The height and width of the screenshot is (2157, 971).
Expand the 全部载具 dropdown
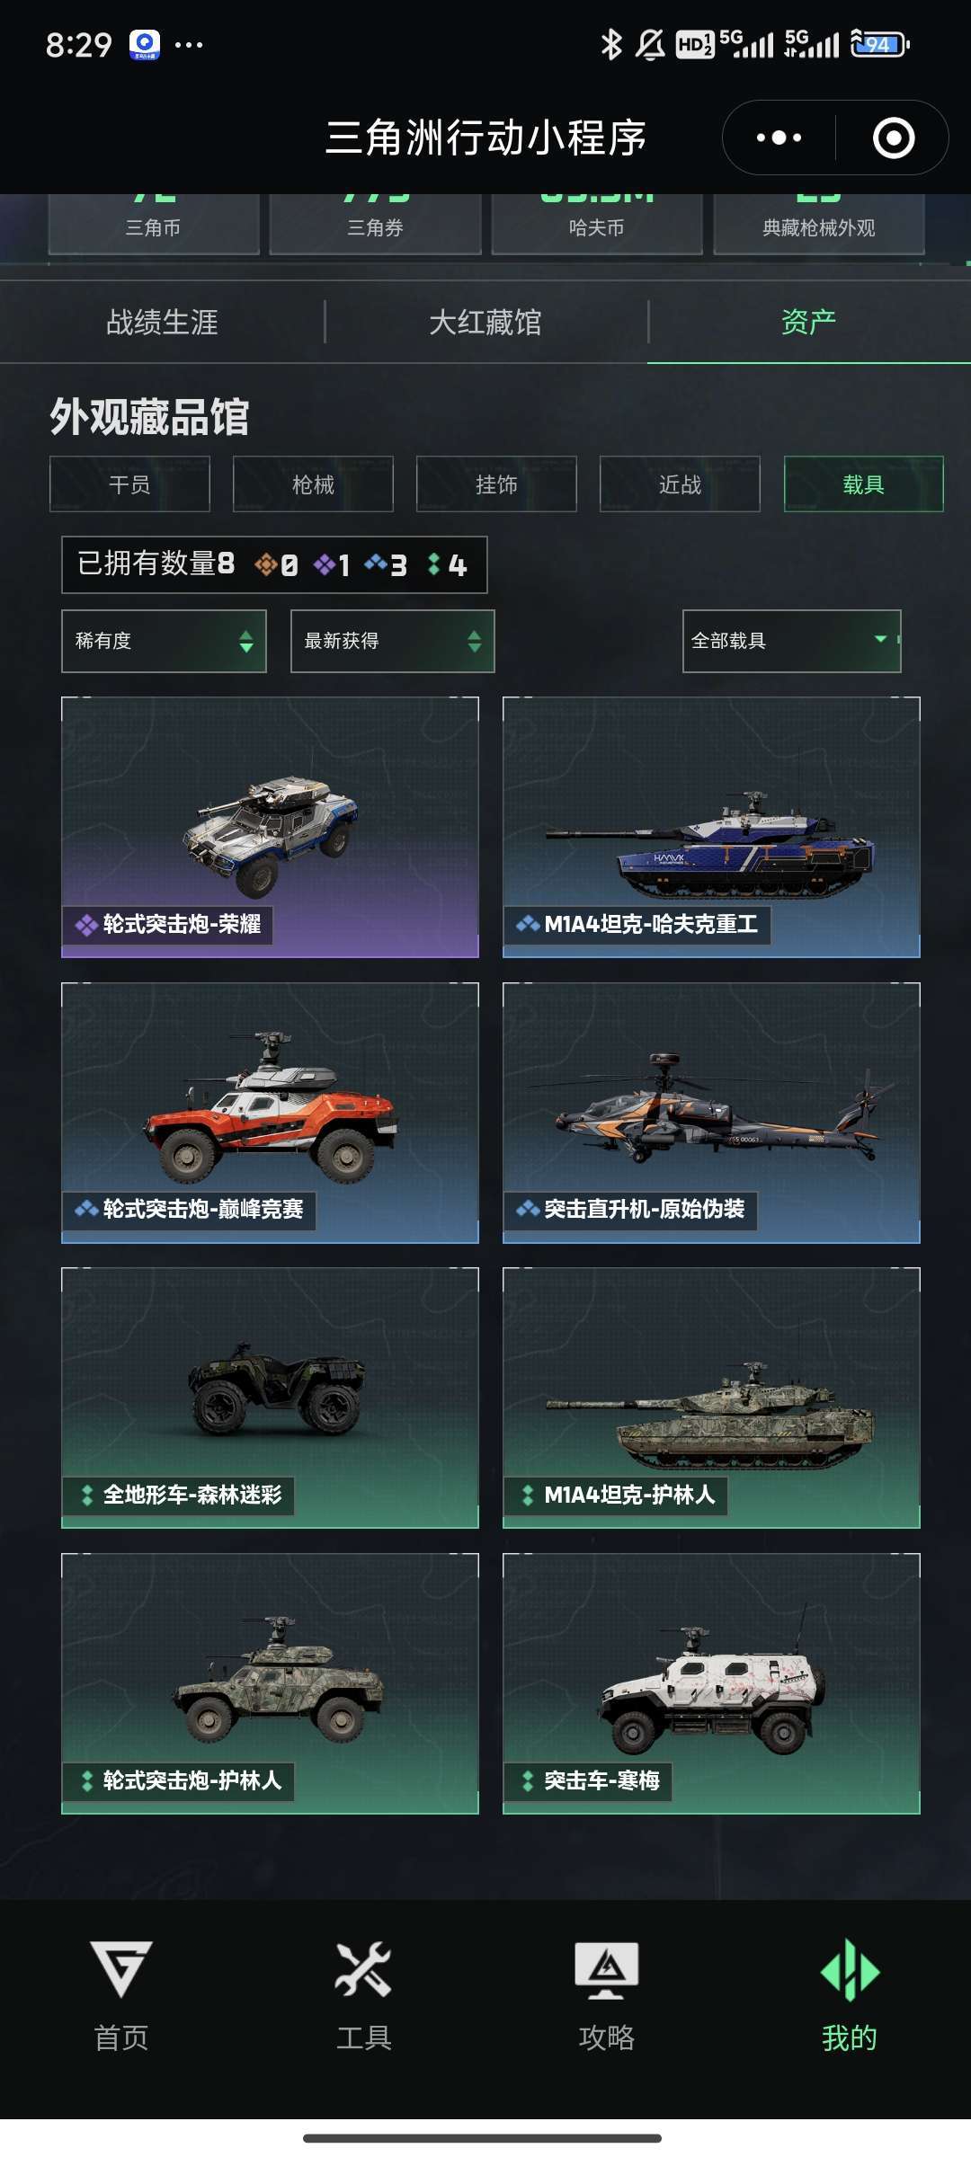[792, 641]
